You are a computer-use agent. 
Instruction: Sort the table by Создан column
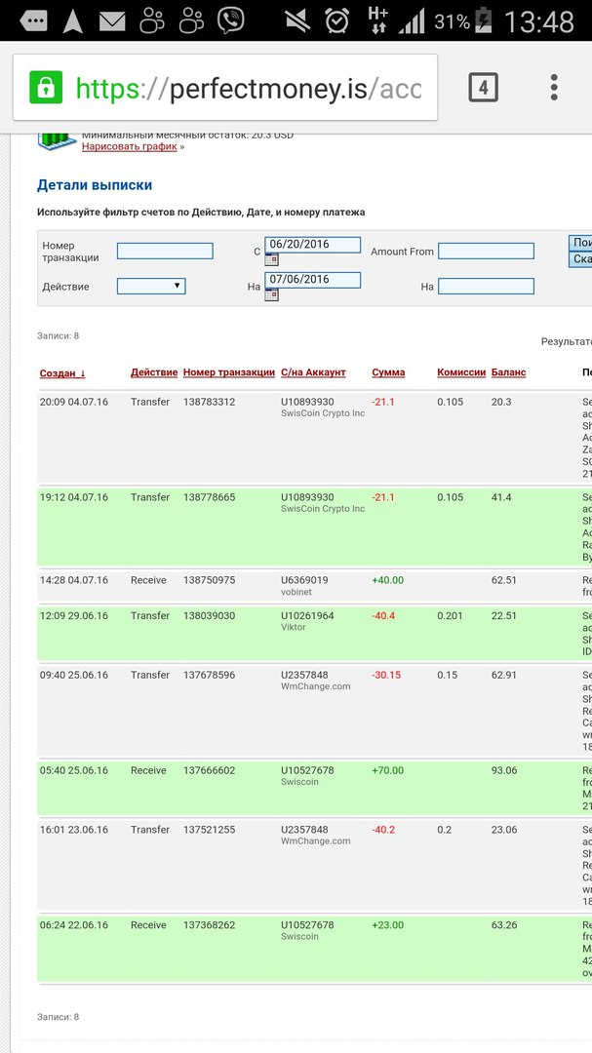(62, 373)
